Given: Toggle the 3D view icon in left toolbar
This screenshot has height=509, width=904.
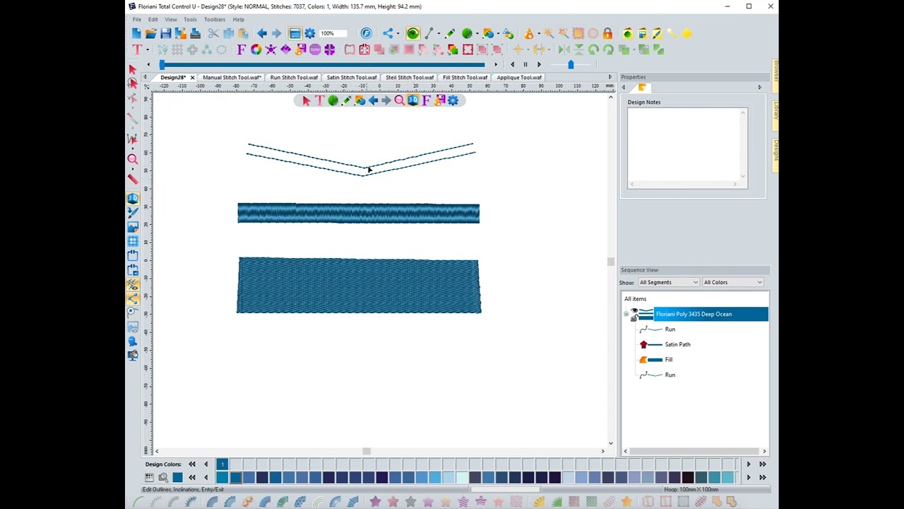Looking at the screenshot, I should tap(133, 199).
